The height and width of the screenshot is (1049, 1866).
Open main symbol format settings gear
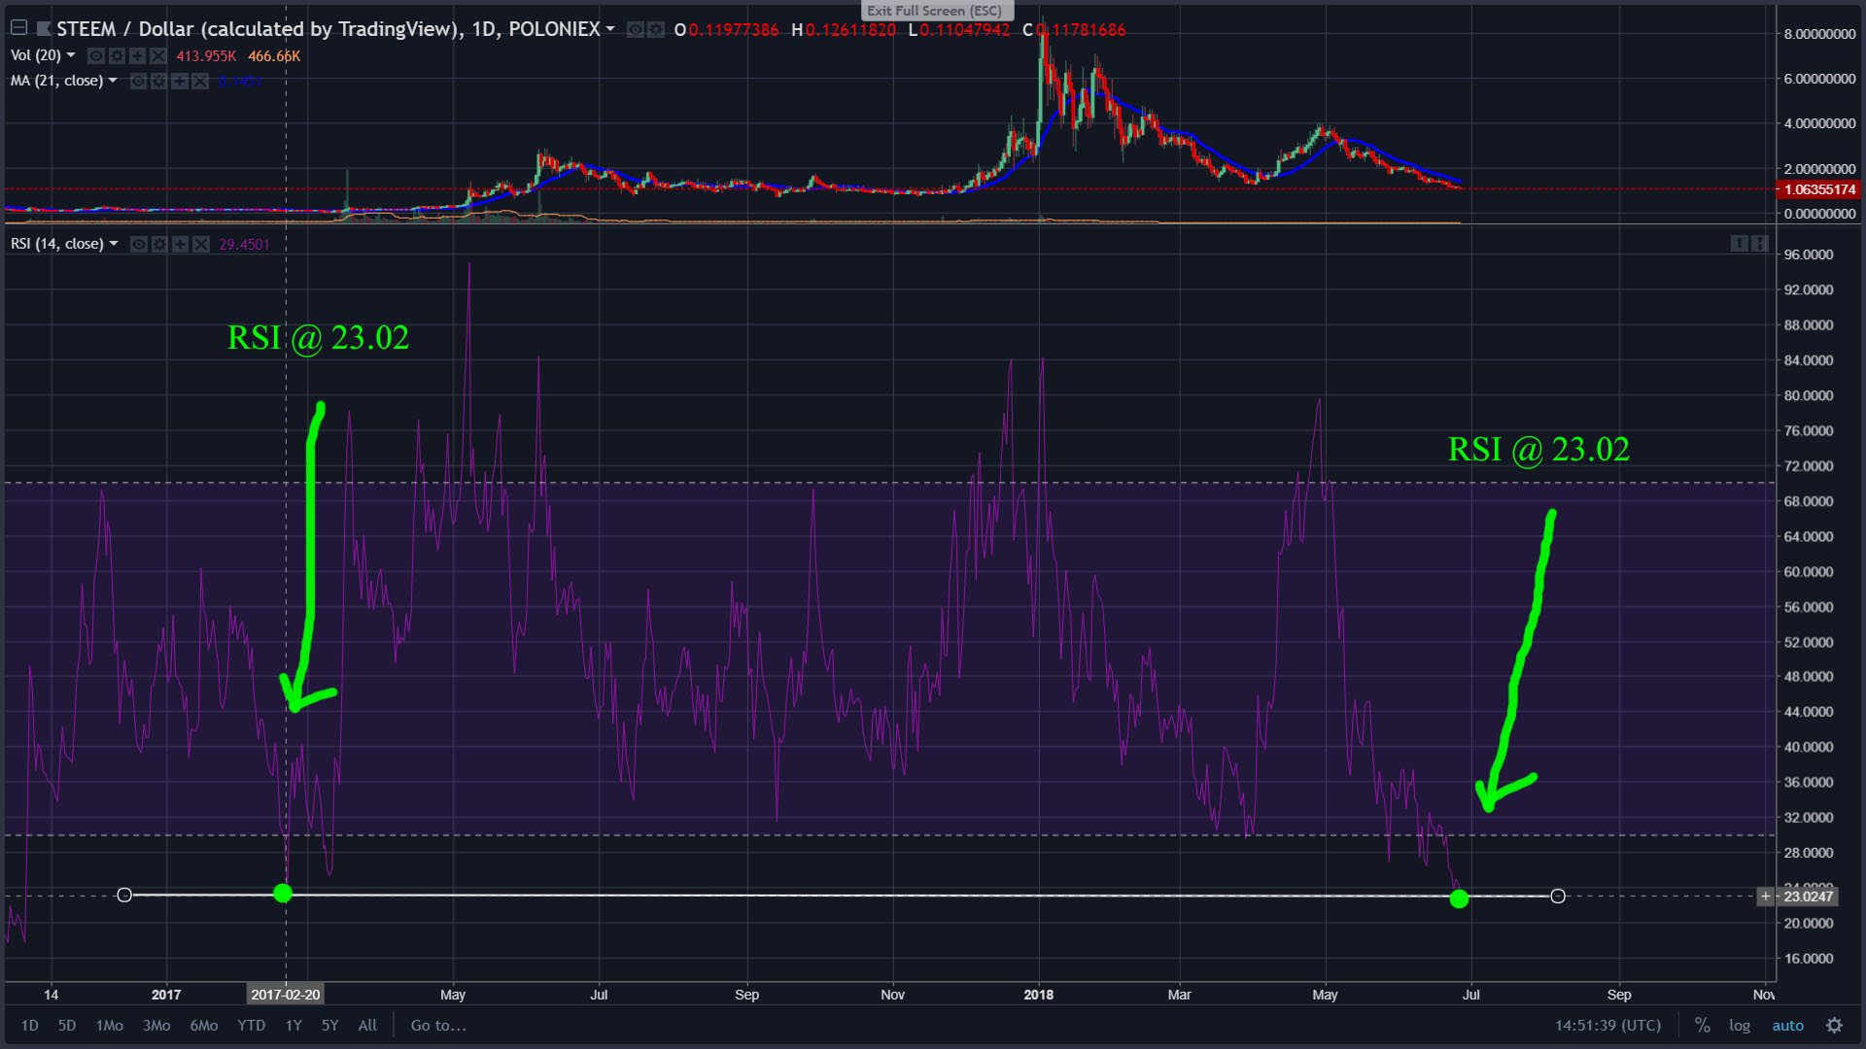pyautogui.click(x=656, y=30)
